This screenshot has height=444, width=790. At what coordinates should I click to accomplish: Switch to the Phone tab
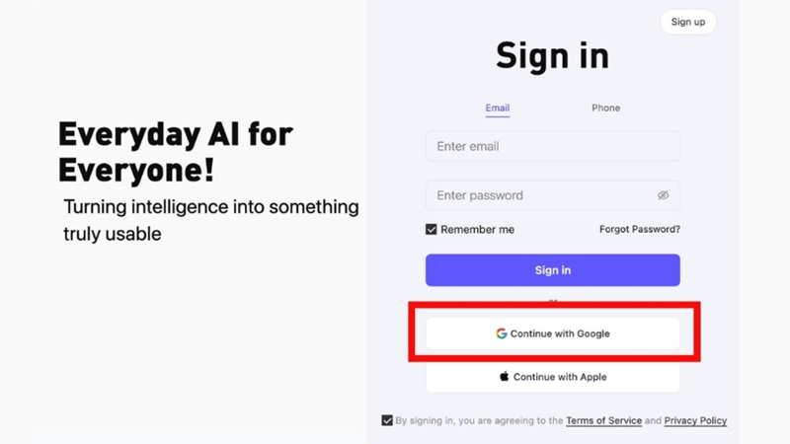(605, 108)
